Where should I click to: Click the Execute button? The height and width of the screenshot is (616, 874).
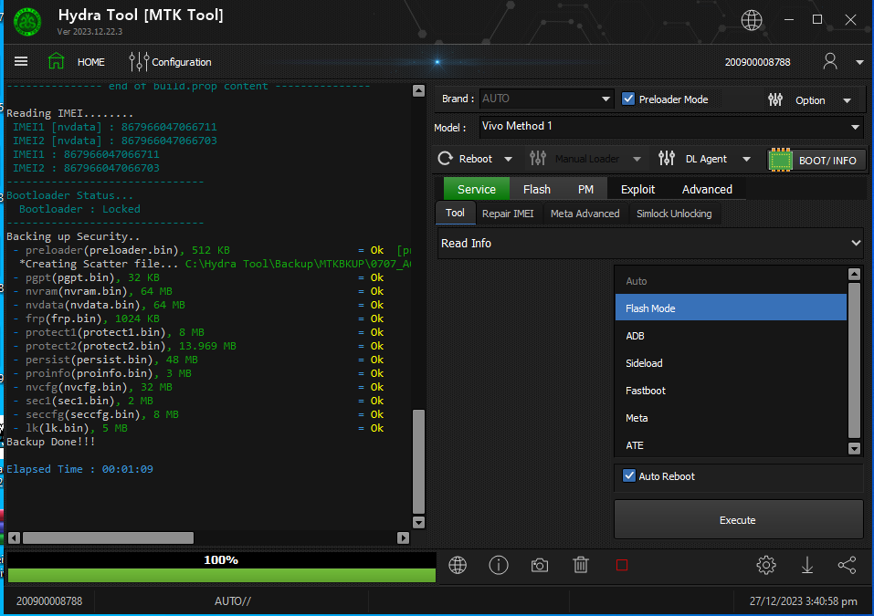pos(739,519)
